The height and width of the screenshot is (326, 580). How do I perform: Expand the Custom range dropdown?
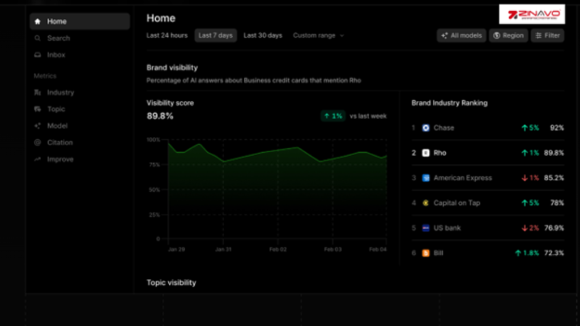pos(318,36)
